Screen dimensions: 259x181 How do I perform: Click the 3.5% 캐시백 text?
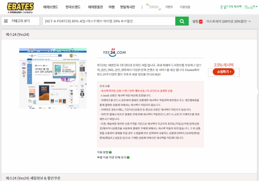(224, 65)
